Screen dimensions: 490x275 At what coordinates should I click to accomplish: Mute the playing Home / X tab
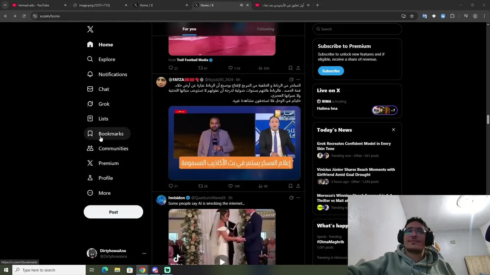[241, 5]
